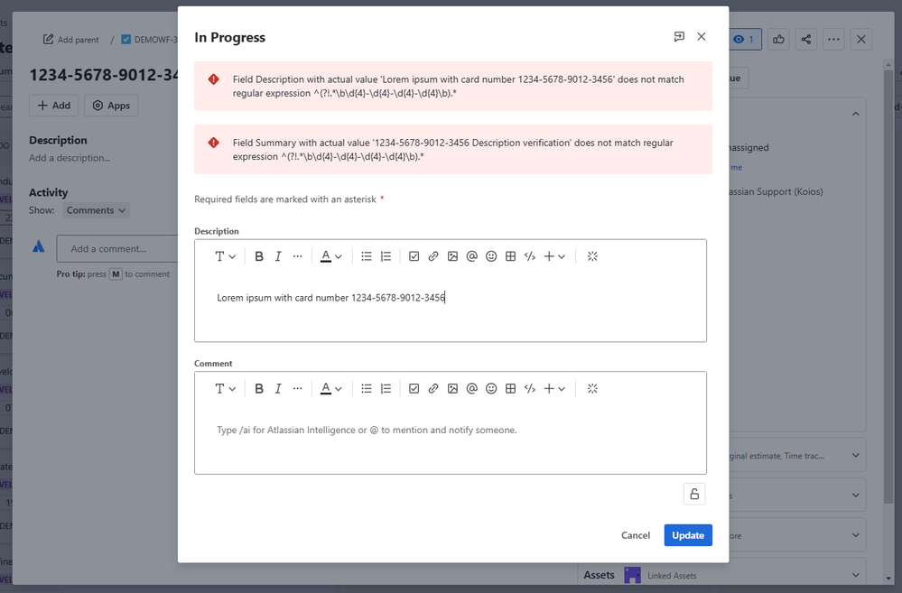
Task: Insert bullet list in Description editor
Action: (x=367, y=256)
